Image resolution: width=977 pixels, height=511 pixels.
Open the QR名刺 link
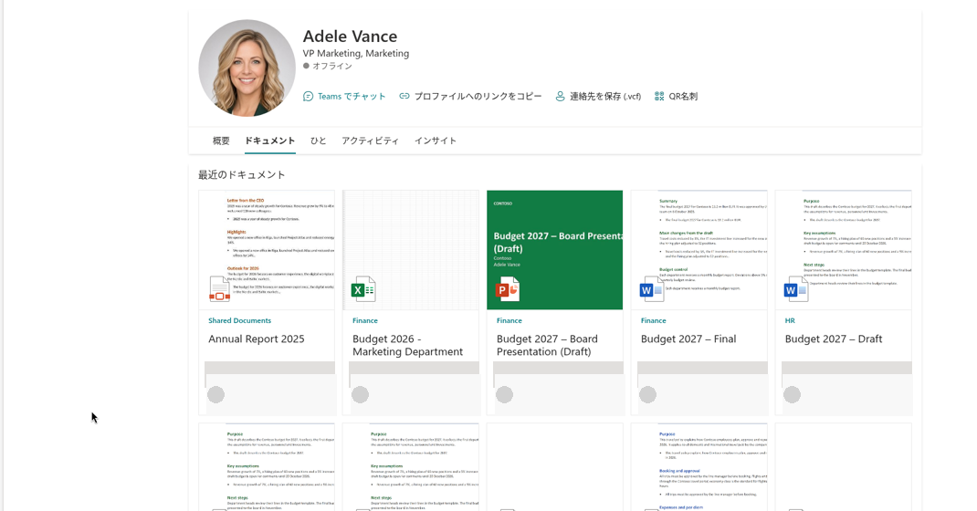pos(683,97)
